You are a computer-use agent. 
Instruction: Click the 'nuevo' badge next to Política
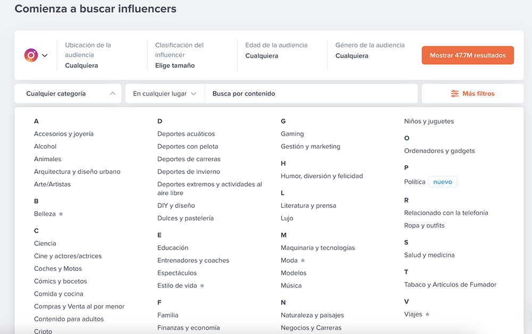(443, 182)
